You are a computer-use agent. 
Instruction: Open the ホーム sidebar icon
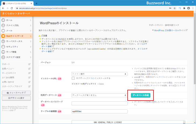pyautogui.click(x=3, y=20)
